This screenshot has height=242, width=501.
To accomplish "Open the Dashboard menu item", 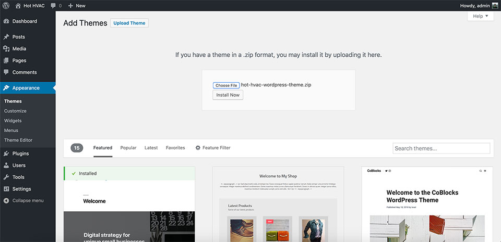I will tap(28, 21).
